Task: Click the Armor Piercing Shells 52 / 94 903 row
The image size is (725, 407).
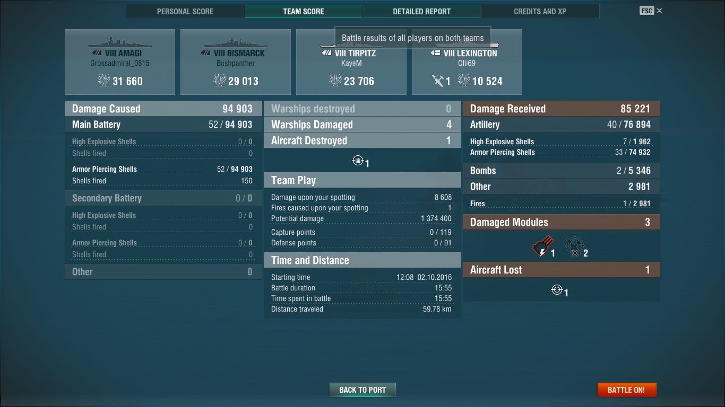Action: (162, 169)
